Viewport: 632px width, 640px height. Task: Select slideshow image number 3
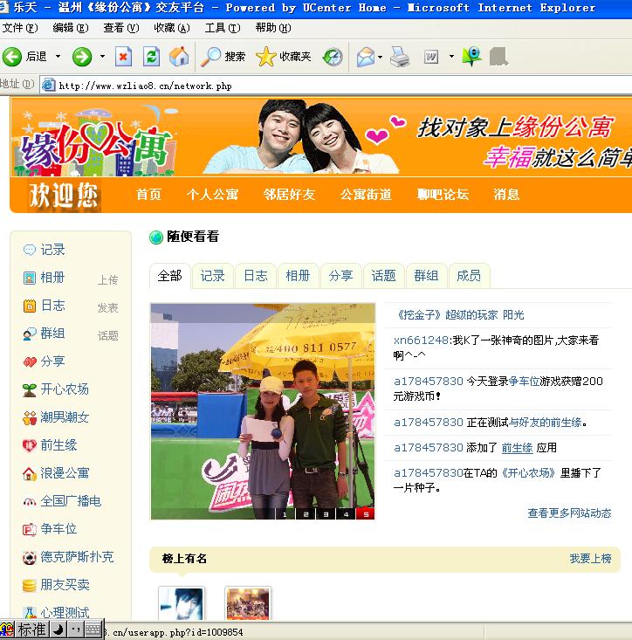point(326,514)
